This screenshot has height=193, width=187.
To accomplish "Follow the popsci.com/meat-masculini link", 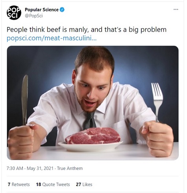I will click(x=52, y=38).
